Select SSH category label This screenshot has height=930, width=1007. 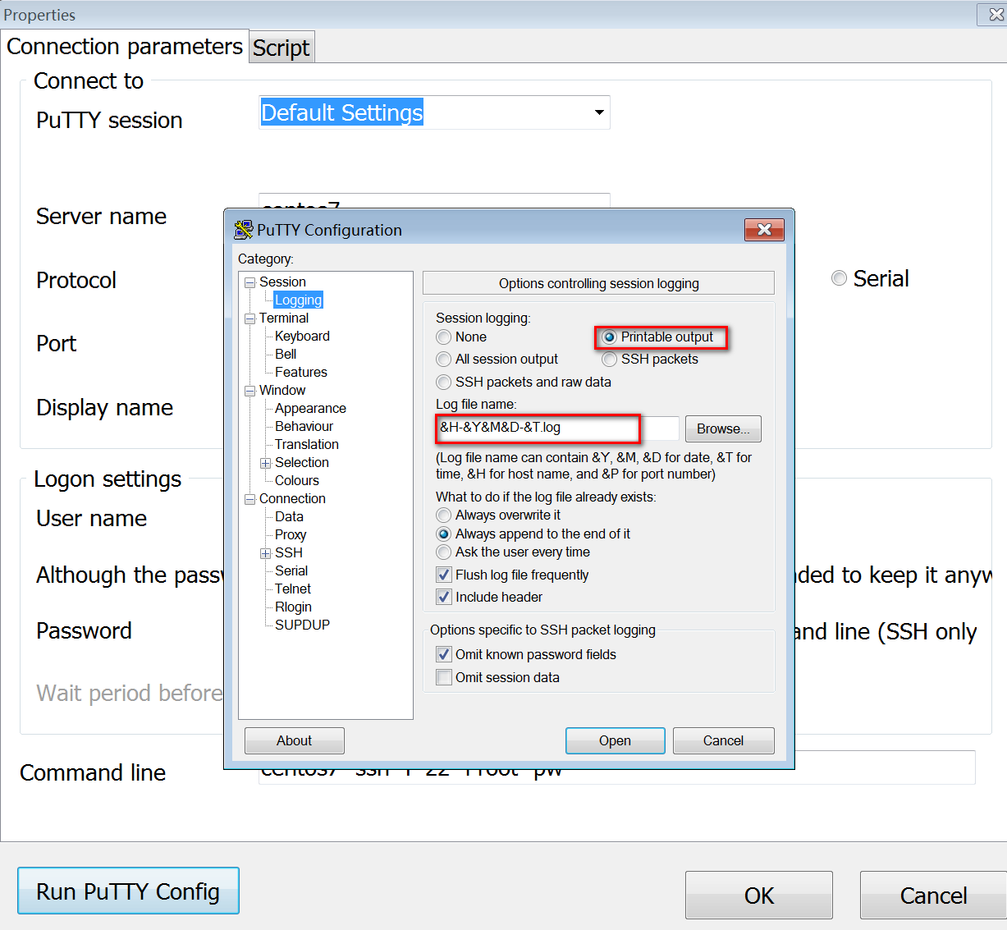(x=289, y=553)
